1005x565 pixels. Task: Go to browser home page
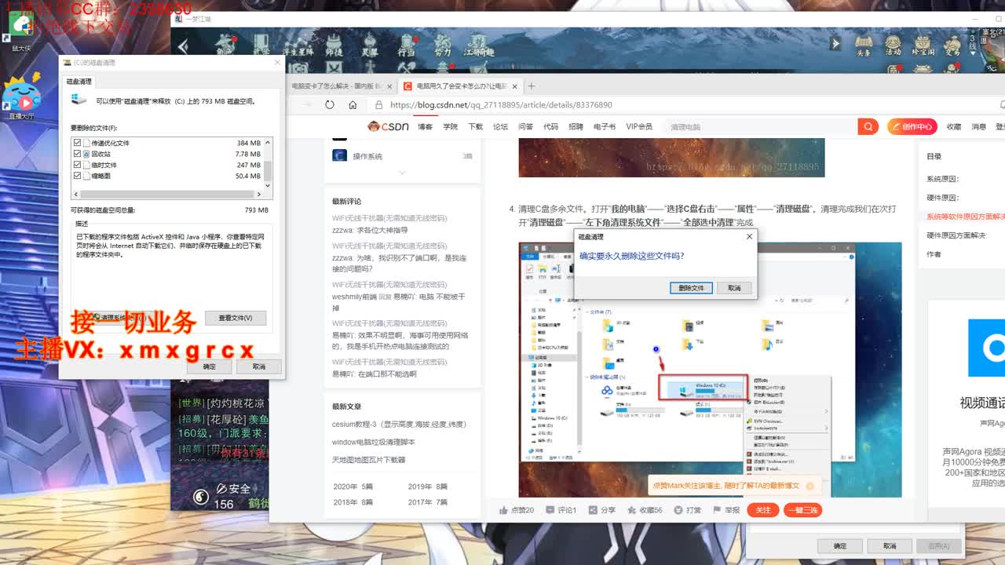tap(353, 104)
